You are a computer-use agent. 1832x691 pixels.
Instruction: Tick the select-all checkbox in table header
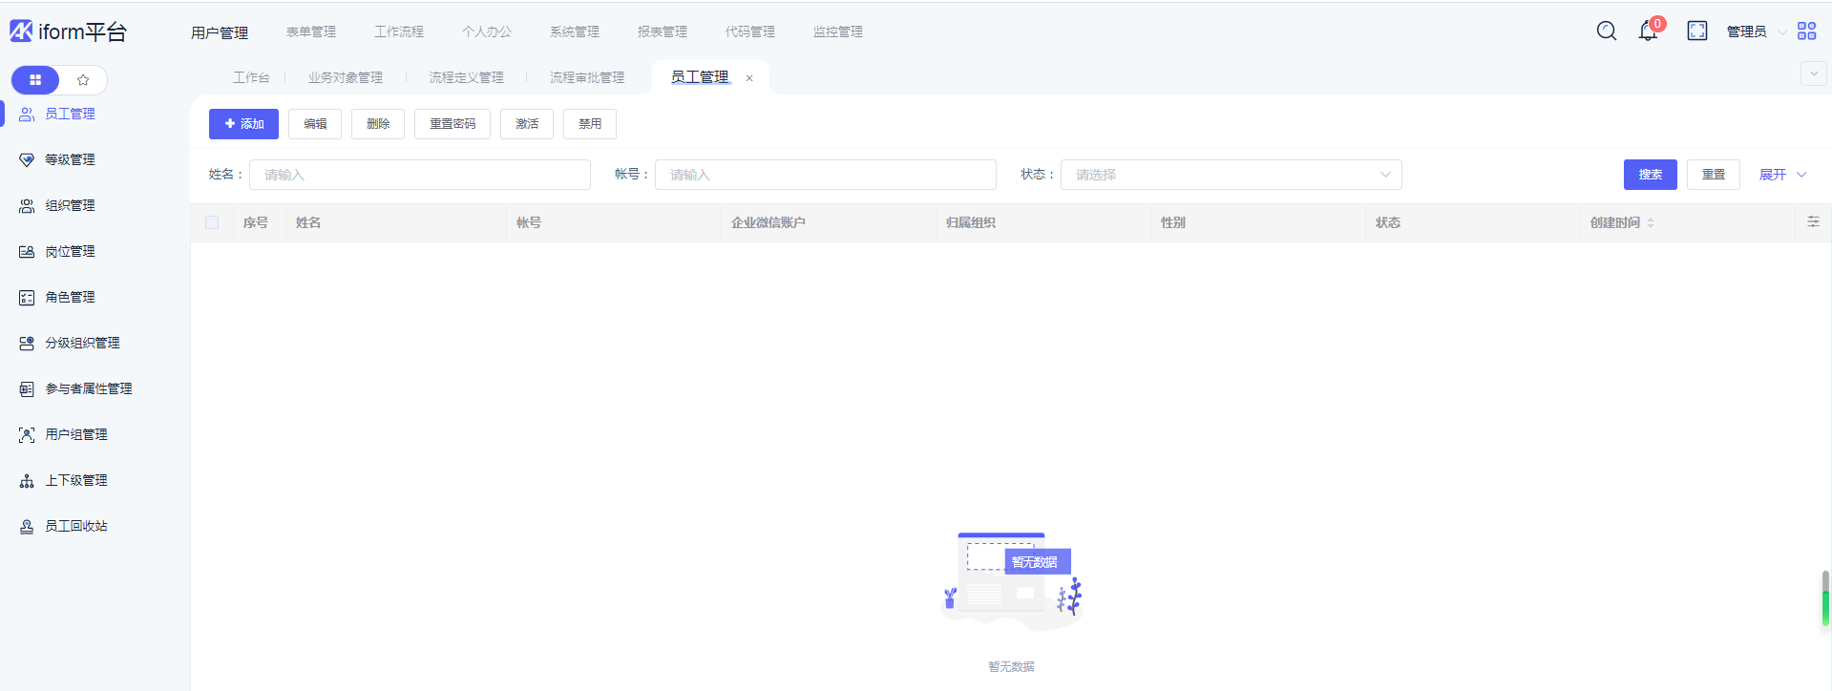[x=212, y=222]
